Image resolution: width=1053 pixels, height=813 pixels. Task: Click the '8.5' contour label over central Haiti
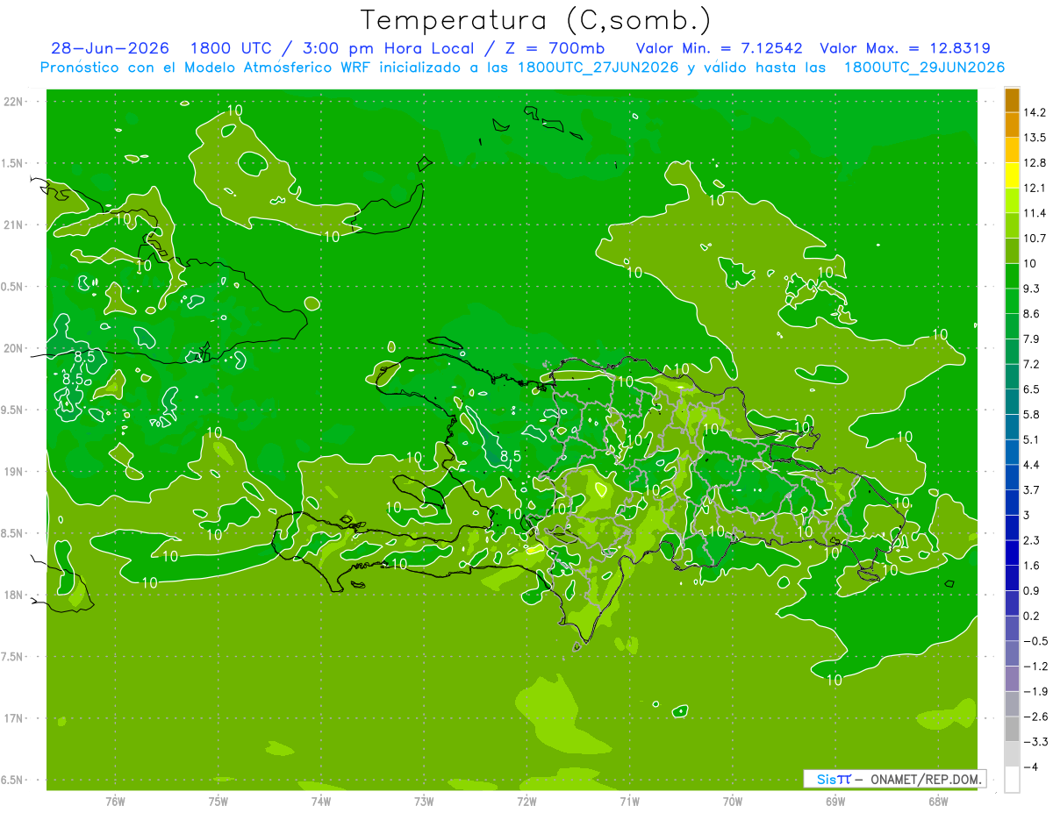point(510,456)
